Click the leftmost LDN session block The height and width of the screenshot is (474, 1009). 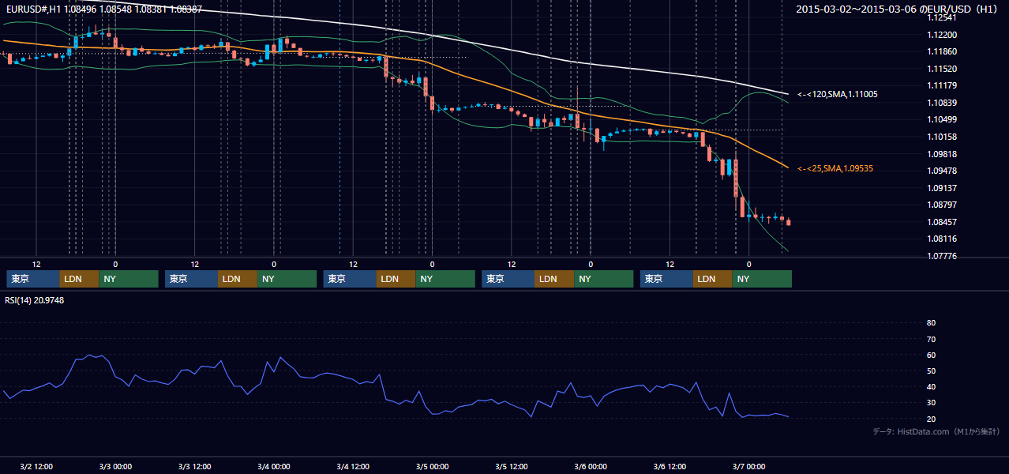click(80, 279)
